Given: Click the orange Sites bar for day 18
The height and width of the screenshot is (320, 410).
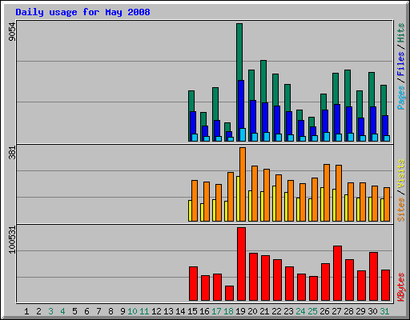Looking at the screenshot, I should point(231,197).
